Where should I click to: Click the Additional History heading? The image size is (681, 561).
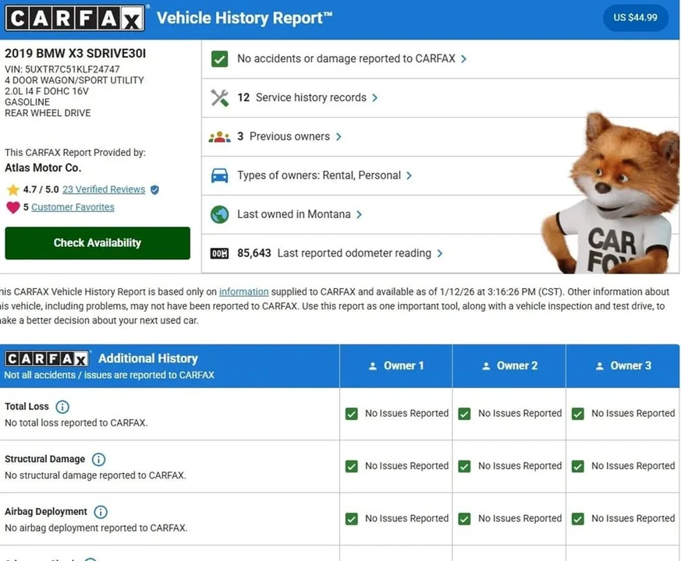coord(148,358)
